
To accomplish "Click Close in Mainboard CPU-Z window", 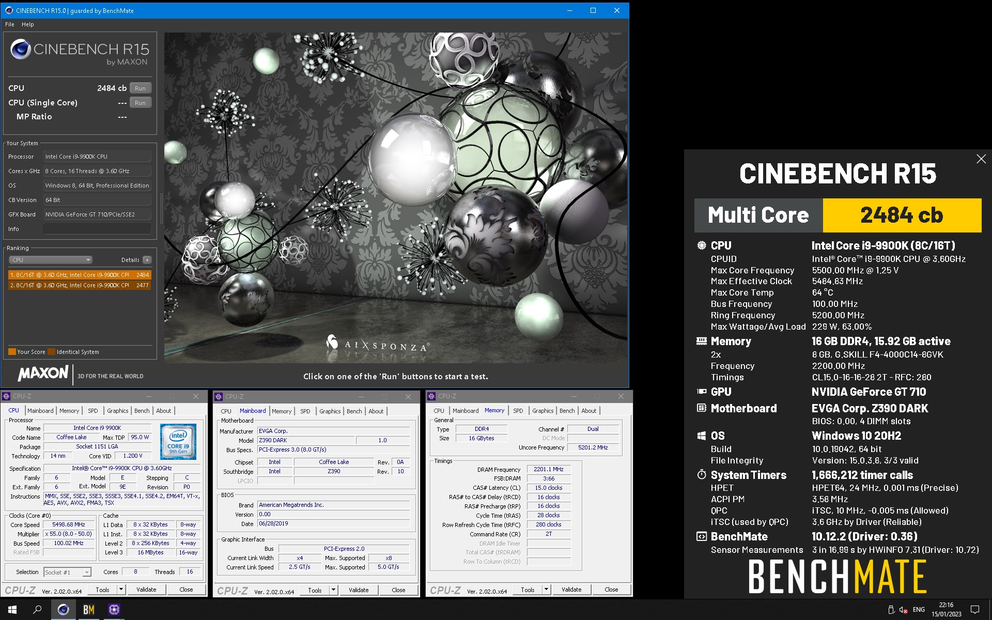I will (x=398, y=590).
